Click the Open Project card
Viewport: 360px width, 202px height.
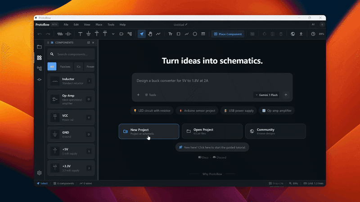(212, 131)
